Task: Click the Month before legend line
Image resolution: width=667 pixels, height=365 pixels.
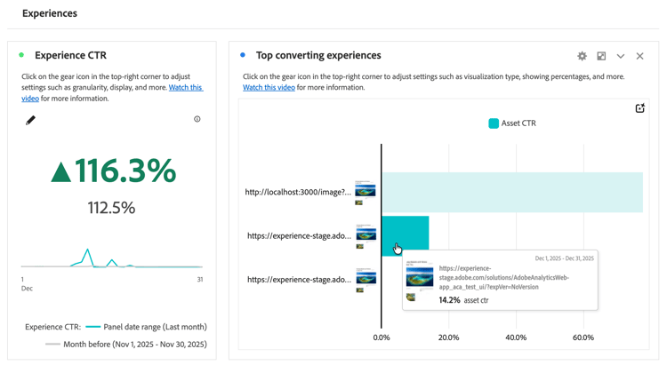Action: tap(52, 345)
